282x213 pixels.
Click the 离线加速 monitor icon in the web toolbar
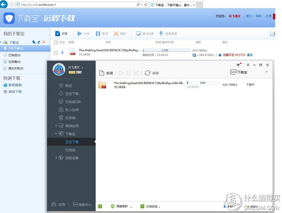138,33
